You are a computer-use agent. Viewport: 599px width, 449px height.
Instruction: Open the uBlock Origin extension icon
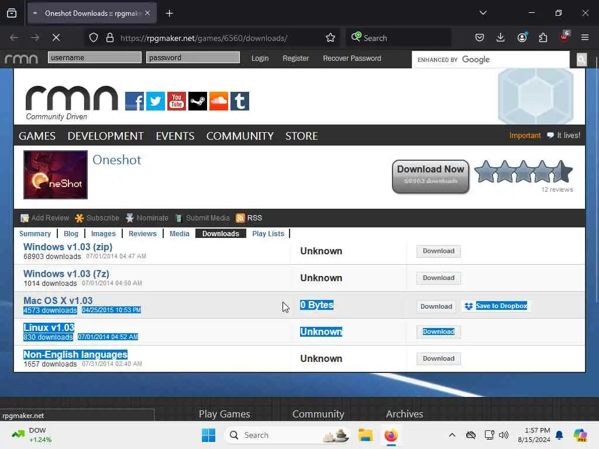564,37
